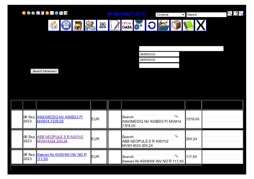Click the blue telephone icon

pyautogui.click(x=66, y=25)
